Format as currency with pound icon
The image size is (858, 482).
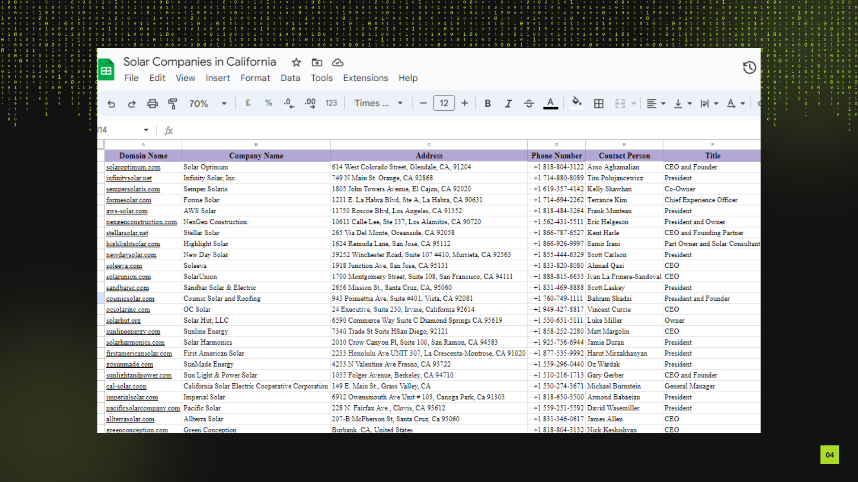pos(248,103)
